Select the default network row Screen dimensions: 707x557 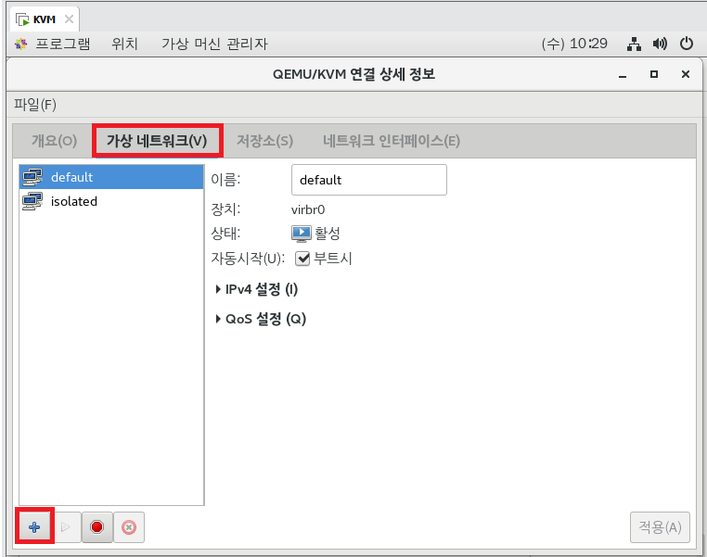pyautogui.click(x=111, y=177)
